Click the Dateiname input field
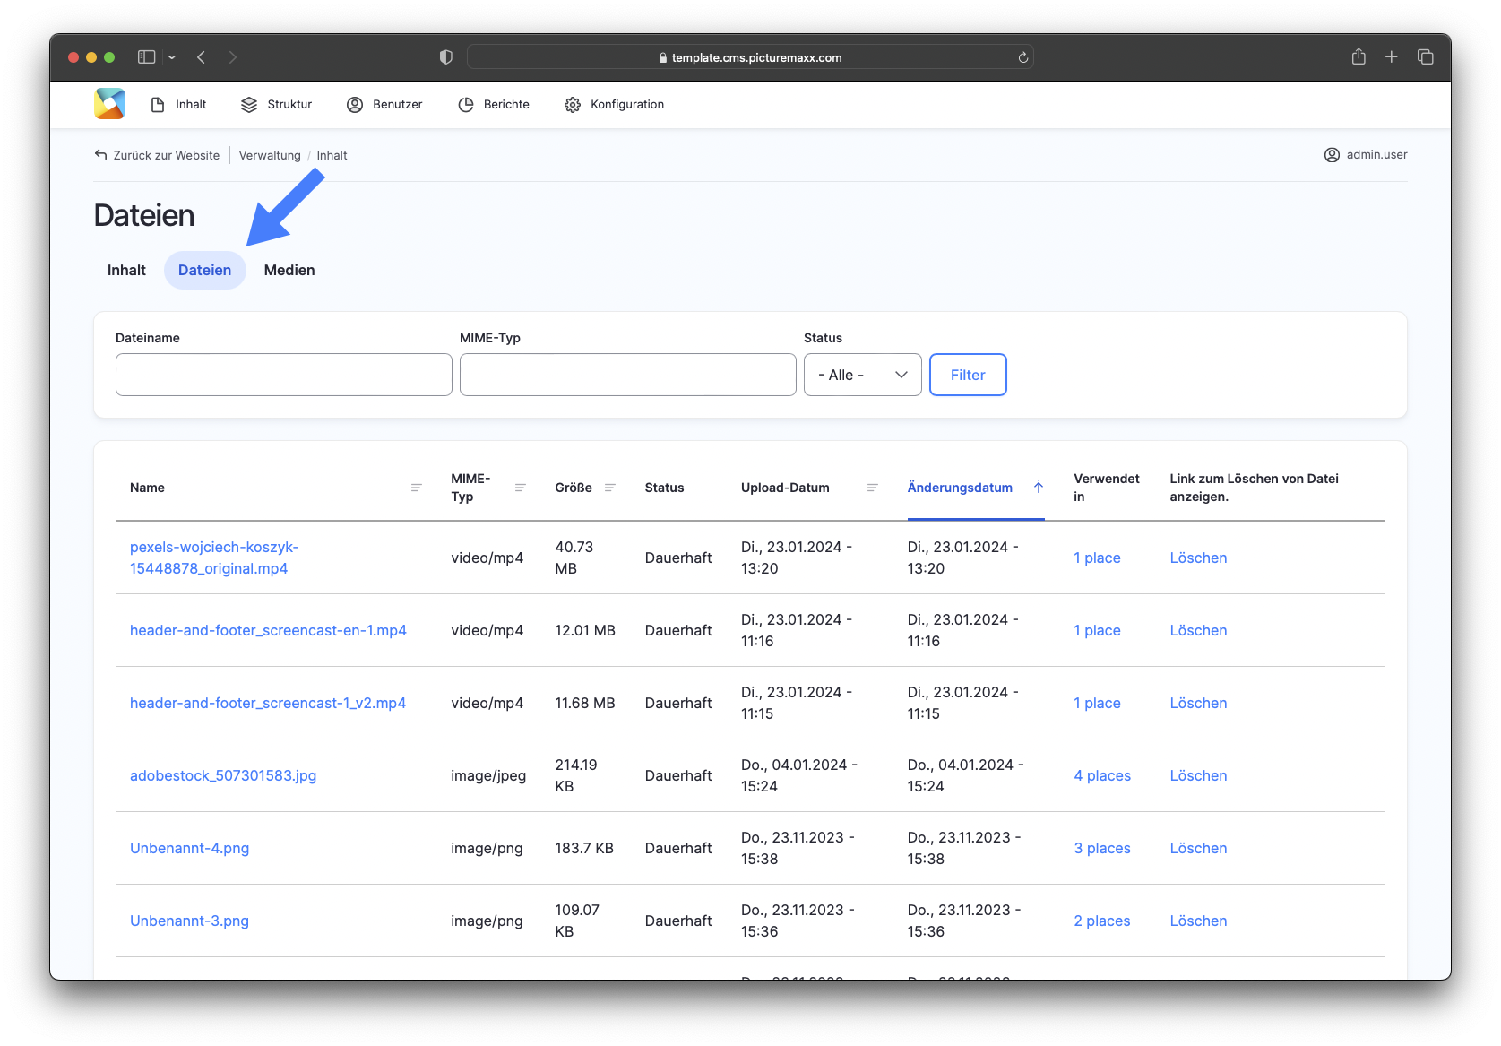This screenshot has width=1501, height=1046. 284,375
